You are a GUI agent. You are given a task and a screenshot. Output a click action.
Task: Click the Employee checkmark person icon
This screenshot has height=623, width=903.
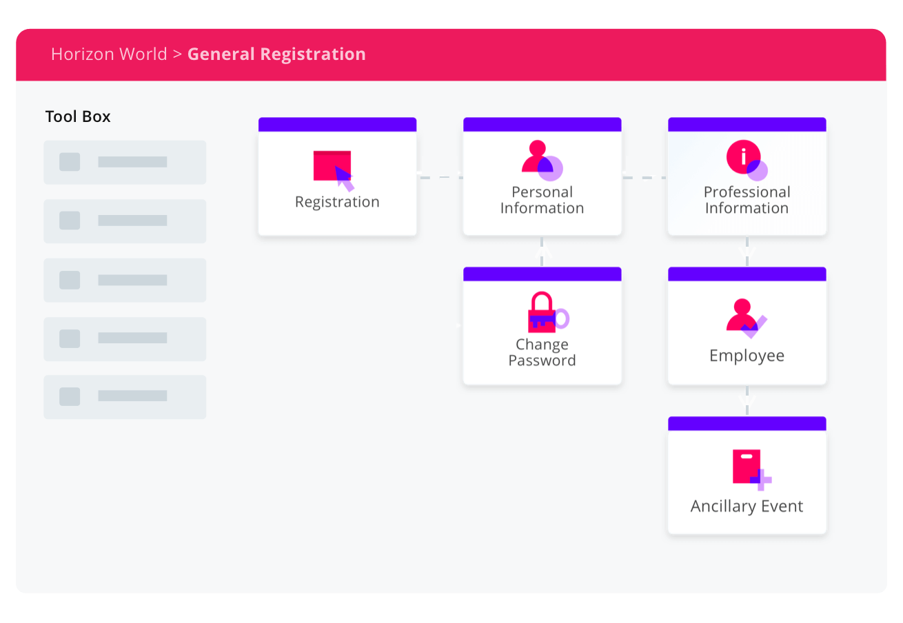747,318
